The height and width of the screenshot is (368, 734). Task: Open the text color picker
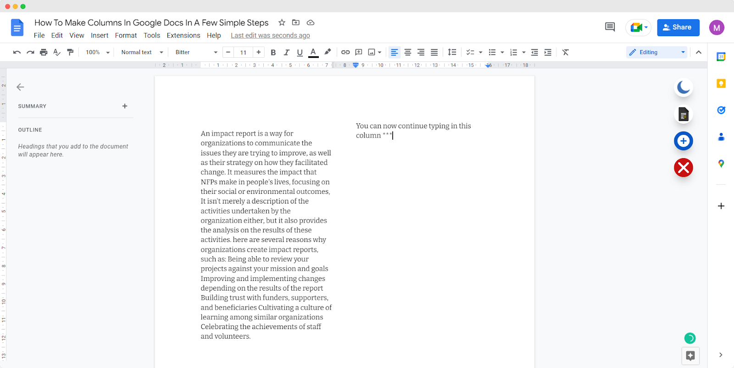tap(313, 52)
